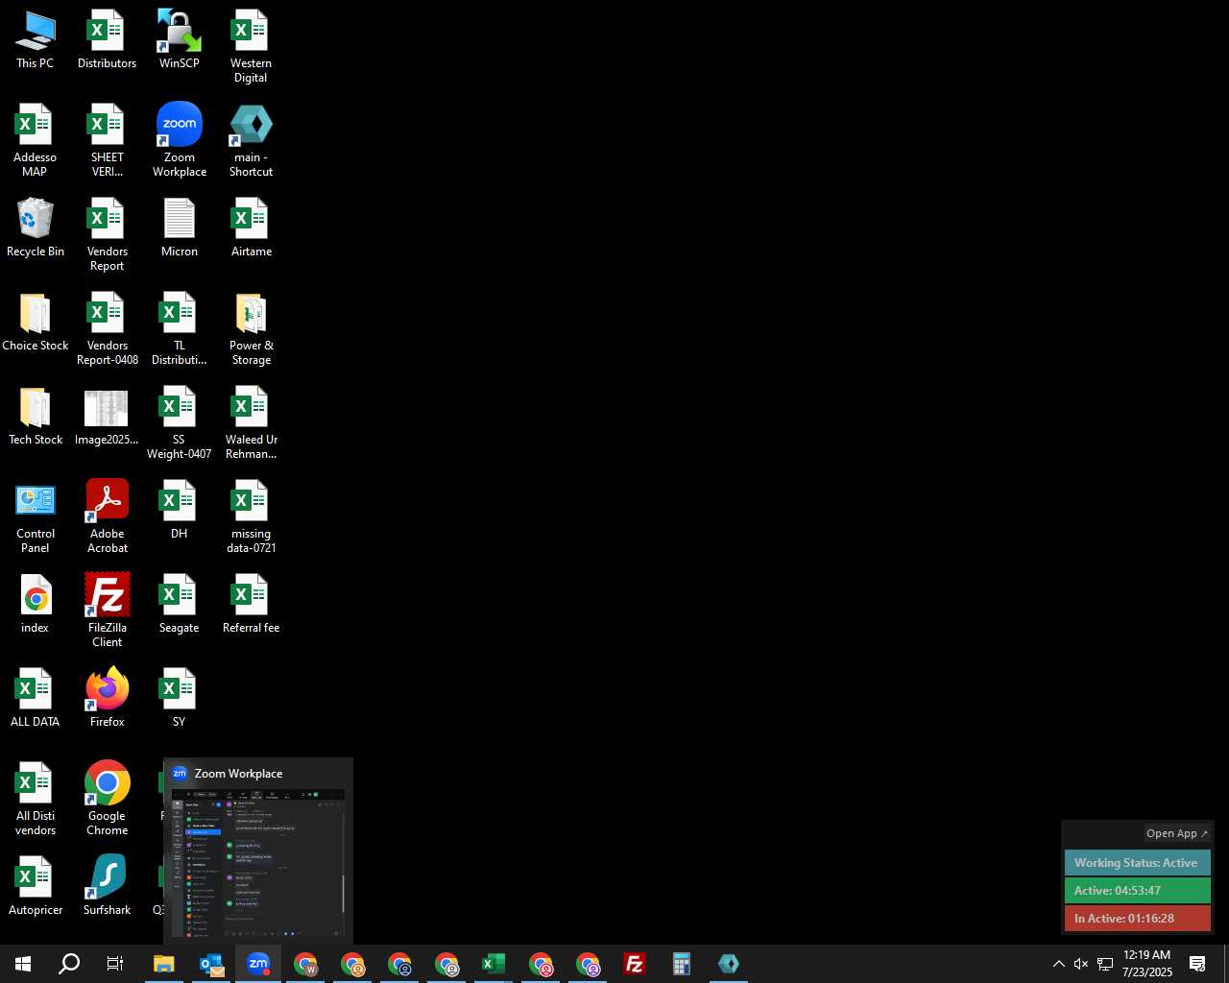The height and width of the screenshot is (983, 1229).
Task: Select the index Chrome HTML file
Action: pos(36,605)
